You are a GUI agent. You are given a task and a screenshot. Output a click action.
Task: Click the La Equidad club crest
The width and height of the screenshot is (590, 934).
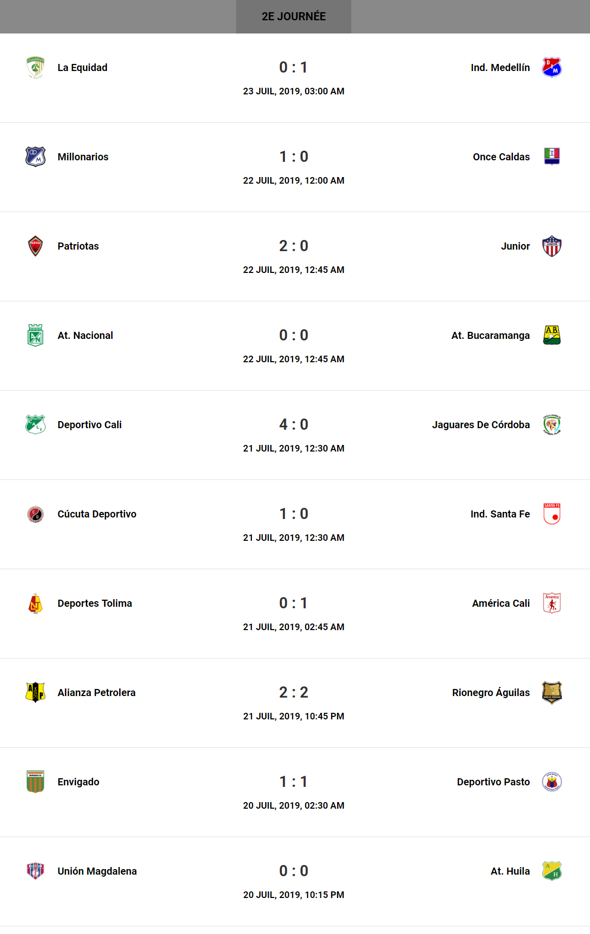[35, 67]
